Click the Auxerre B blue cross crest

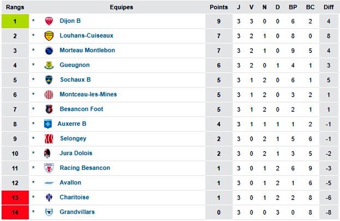pyautogui.click(x=48, y=124)
